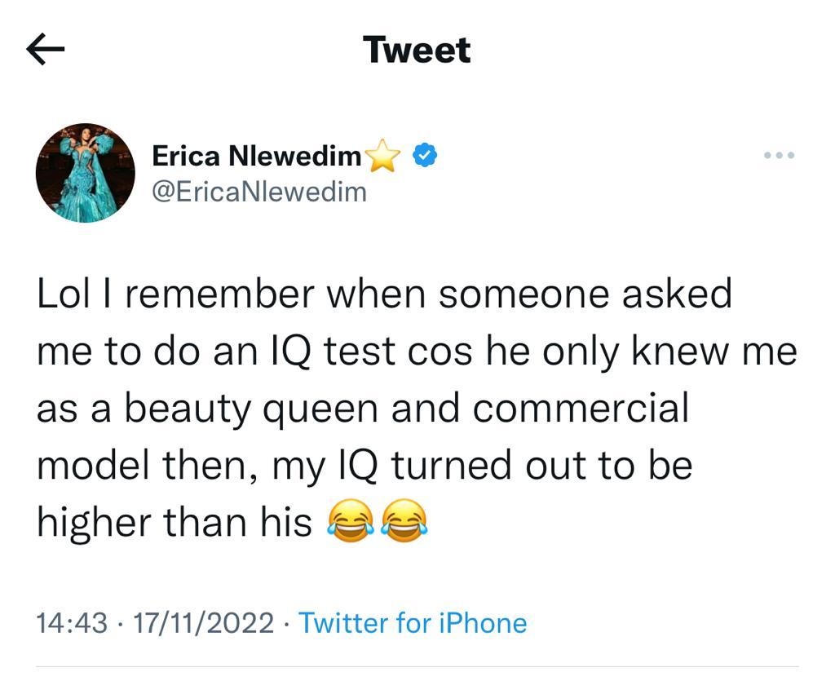Click the blue verified badge
Image resolution: width=835 pixels, height=681 pixels.
coord(425,154)
